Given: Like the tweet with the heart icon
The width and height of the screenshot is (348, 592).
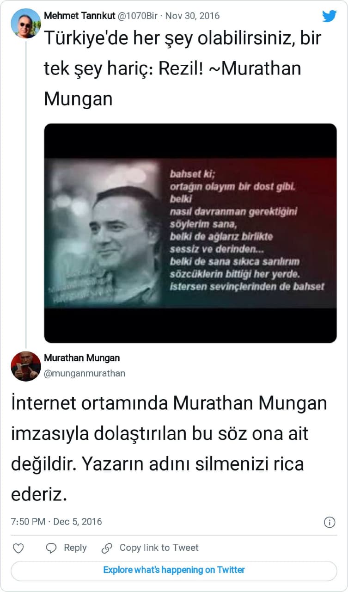Looking at the screenshot, I should (x=18, y=548).
